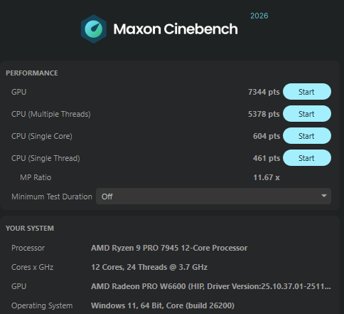Click the Processor label in Your System
Viewport: 344px width, 314px height.
click(28, 248)
